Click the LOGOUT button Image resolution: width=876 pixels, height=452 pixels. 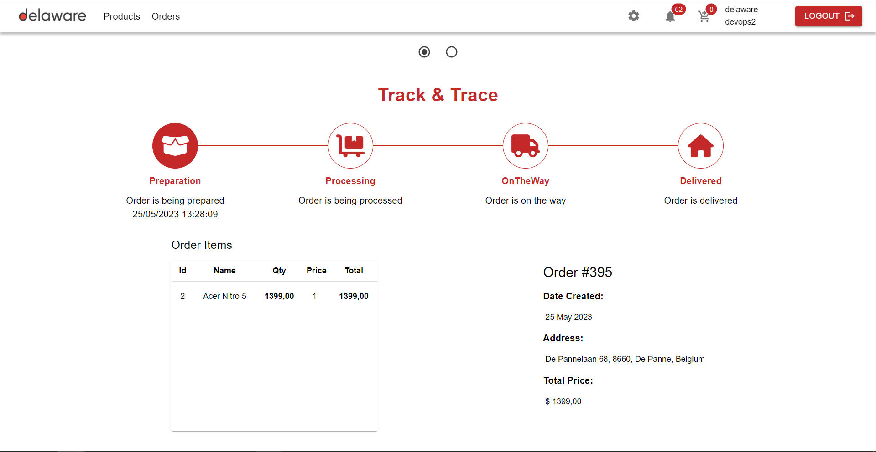click(x=828, y=16)
